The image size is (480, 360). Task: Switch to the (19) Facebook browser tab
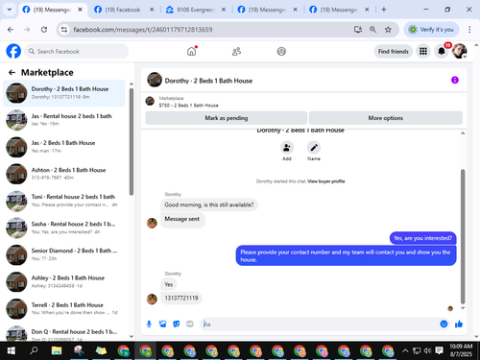[123, 10]
